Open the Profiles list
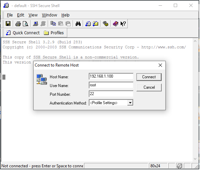This screenshot has height=170, width=201. [x=53, y=33]
